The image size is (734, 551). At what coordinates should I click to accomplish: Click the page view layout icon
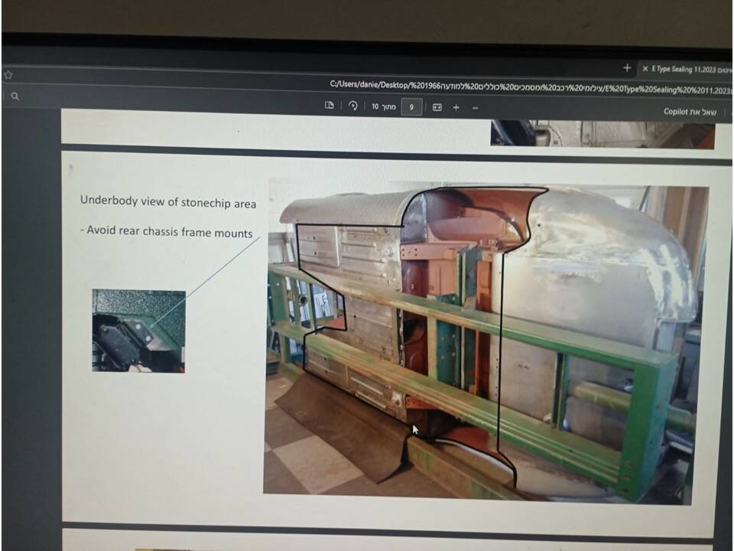330,106
